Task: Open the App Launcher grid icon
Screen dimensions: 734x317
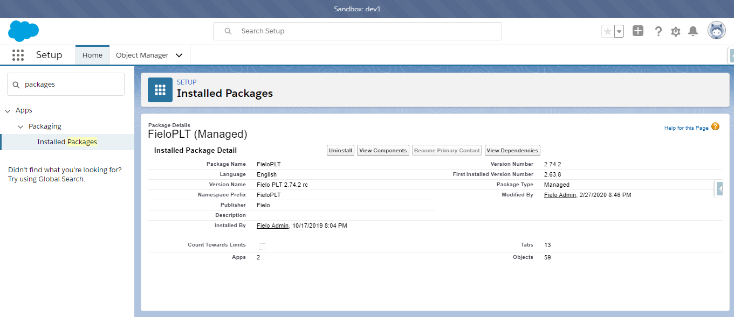Action: pyautogui.click(x=18, y=55)
